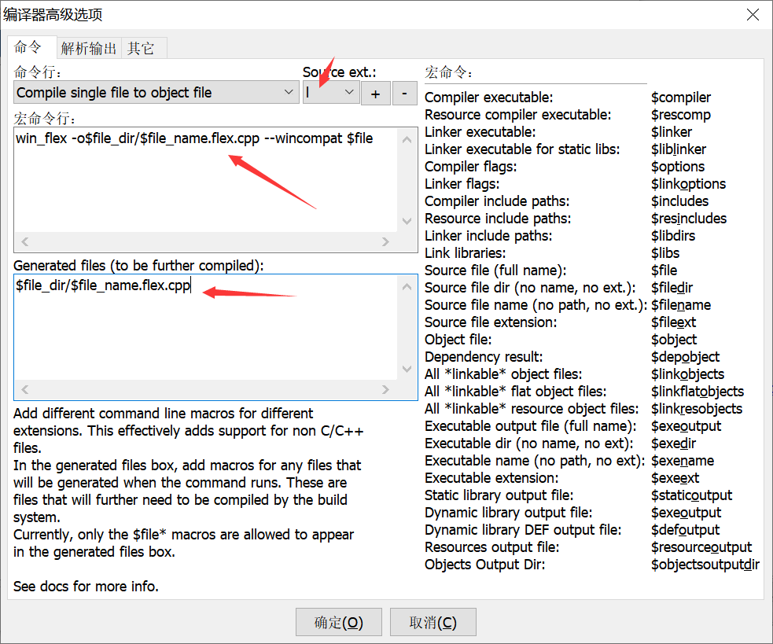Click the $staticoutput macro text

pos(692,495)
